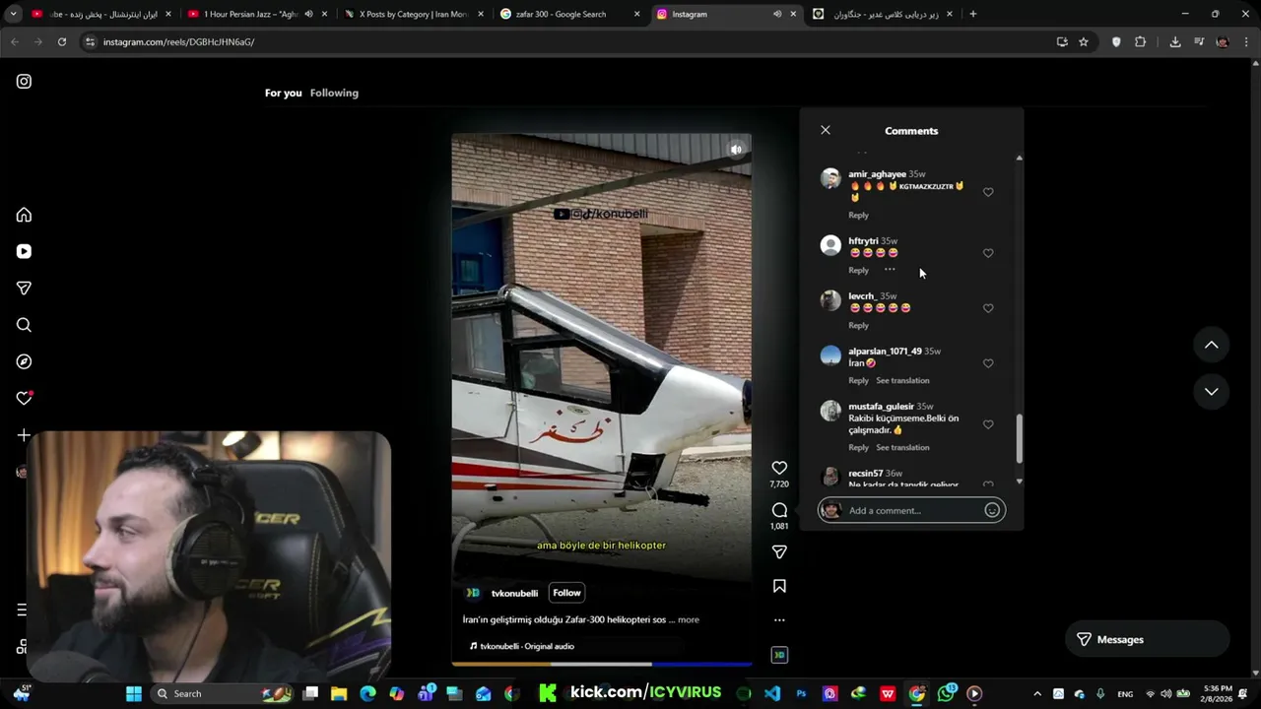Mute the Instagram tab audio icon
The width and height of the screenshot is (1261, 709).
[776, 14]
